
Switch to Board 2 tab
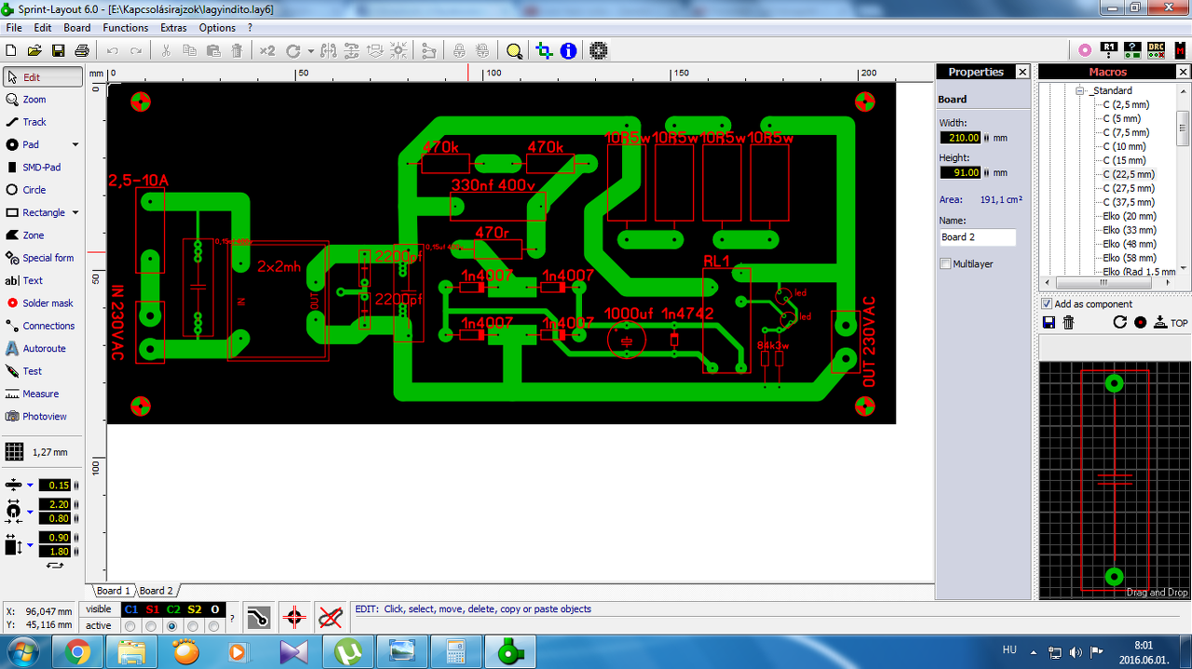pyautogui.click(x=156, y=591)
